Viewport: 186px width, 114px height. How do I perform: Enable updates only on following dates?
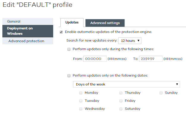[69, 76]
